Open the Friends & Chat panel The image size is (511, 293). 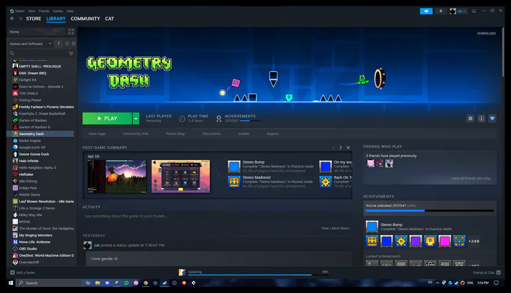(x=487, y=273)
